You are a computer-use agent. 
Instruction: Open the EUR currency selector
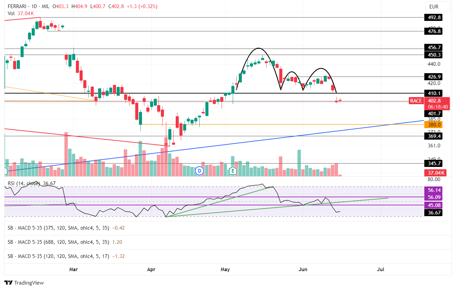point(438,6)
